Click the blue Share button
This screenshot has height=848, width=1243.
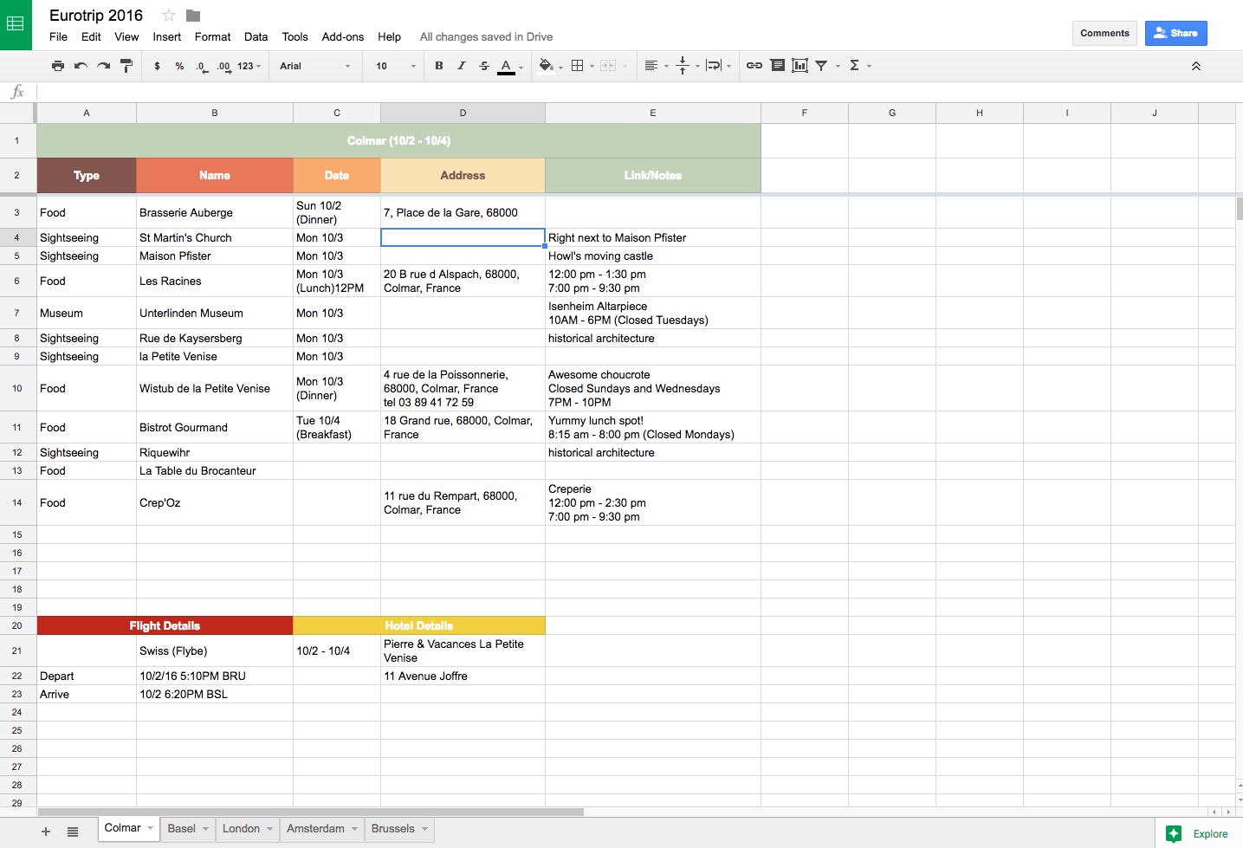pyautogui.click(x=1175, y=33)
